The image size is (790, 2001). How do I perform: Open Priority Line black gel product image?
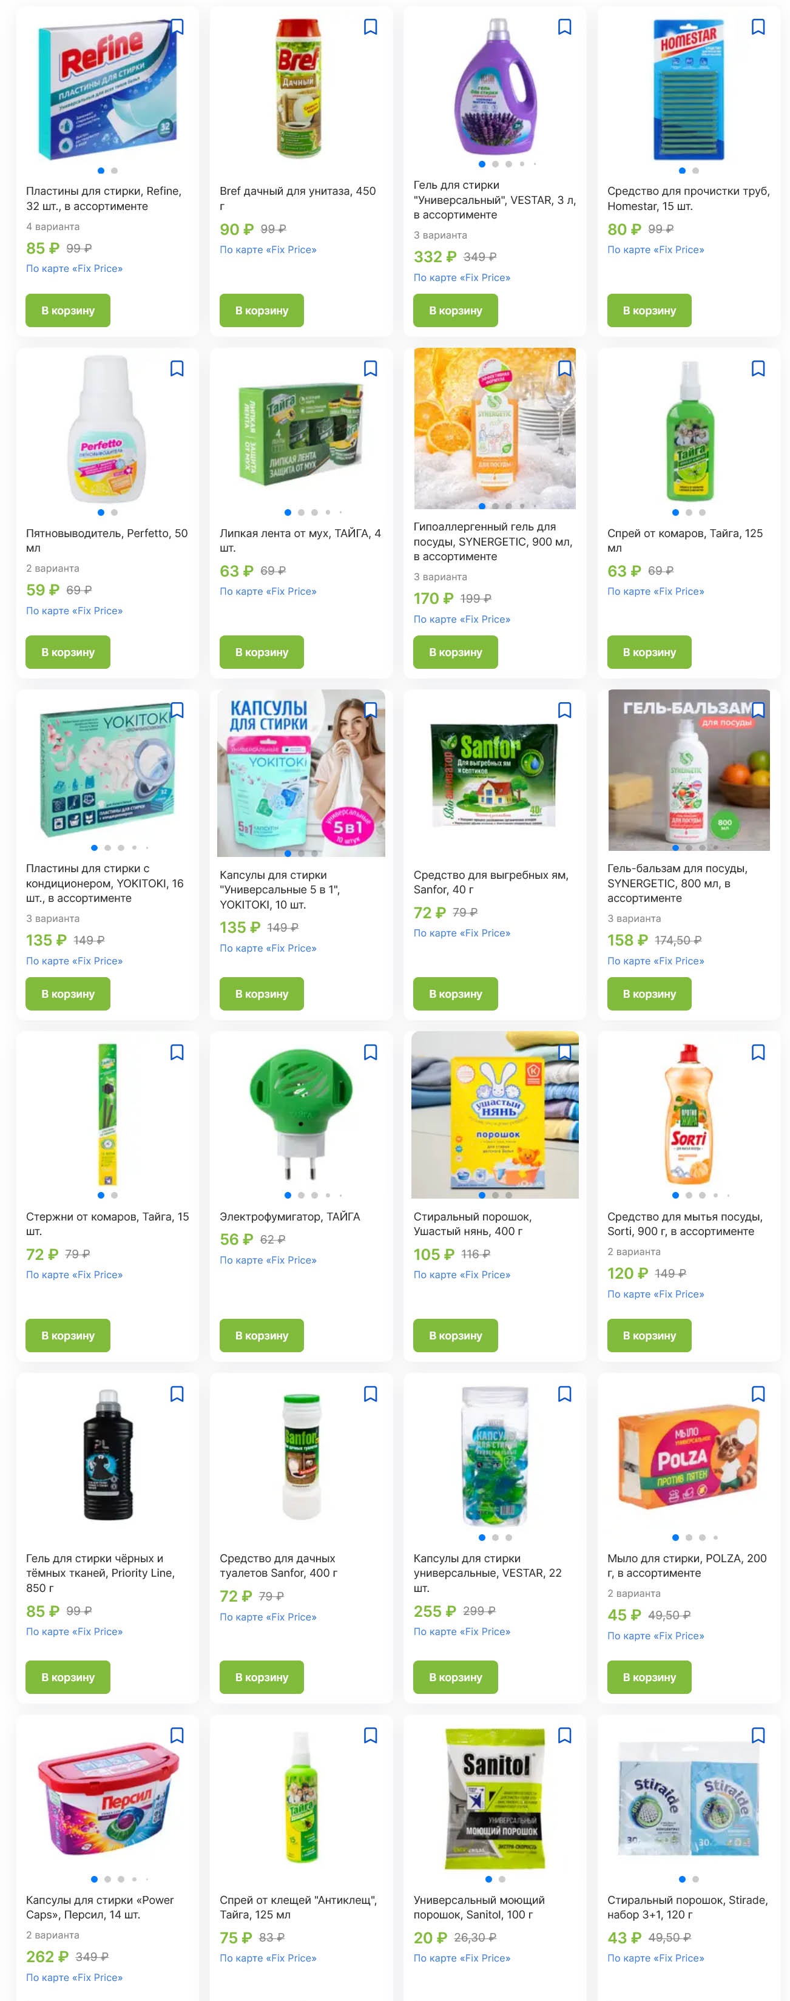pos(107,1454)
